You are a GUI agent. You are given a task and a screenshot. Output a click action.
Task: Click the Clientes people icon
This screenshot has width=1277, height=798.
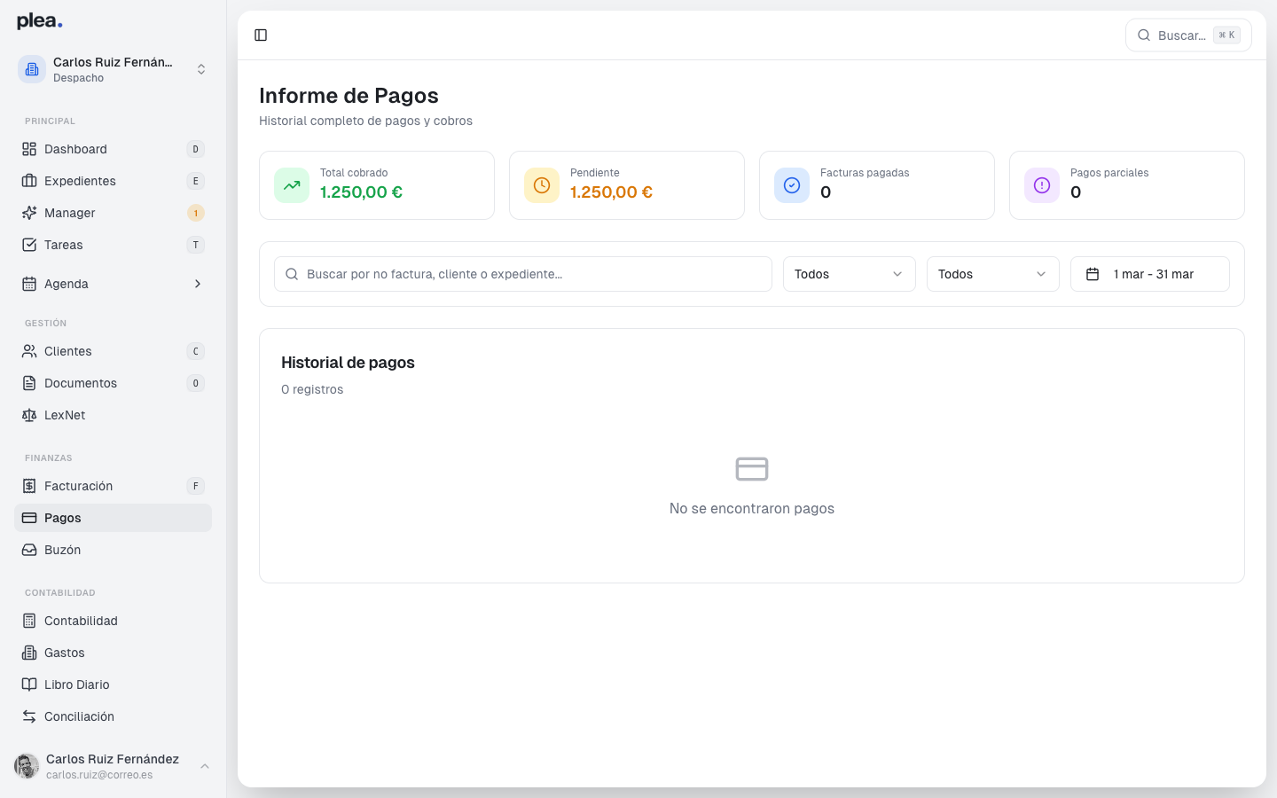[x=29, y=351]
